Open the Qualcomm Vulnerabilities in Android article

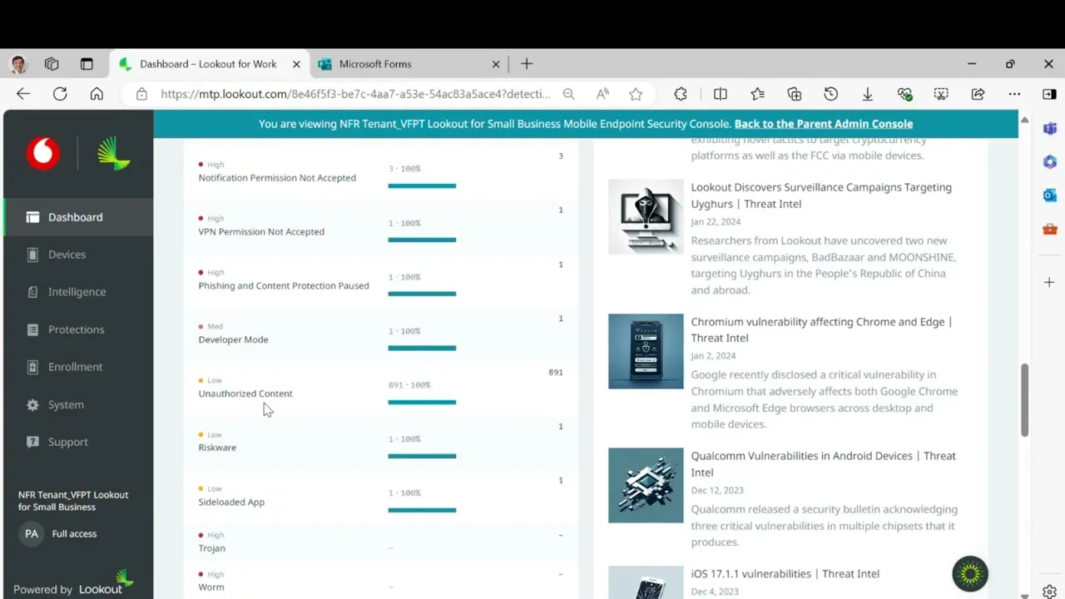click(x=823, y=464)
